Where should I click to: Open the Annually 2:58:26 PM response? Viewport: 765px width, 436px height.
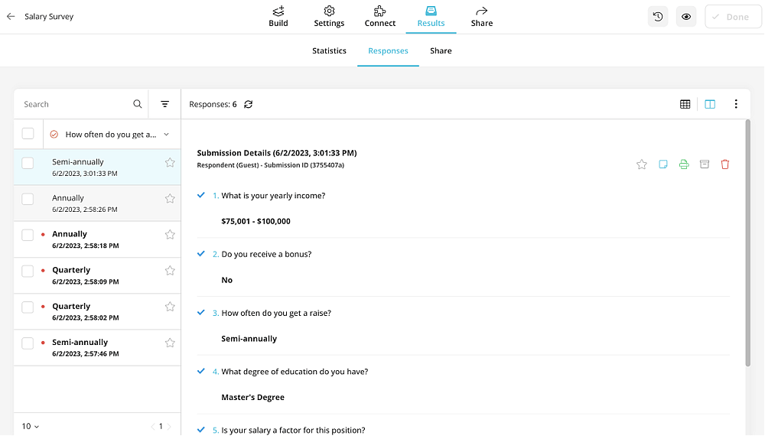pyautogui.click(x=97, y=203)
